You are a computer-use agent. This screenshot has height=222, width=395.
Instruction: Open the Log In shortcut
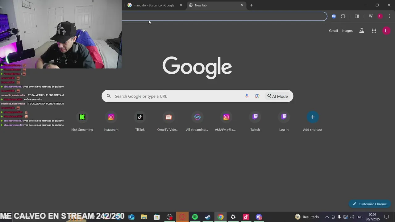pyautogui.click(x=284, y=121)
